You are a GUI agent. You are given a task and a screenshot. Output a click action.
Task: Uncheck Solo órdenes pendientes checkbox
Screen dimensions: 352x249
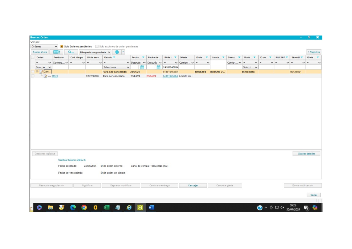point(62,46)
